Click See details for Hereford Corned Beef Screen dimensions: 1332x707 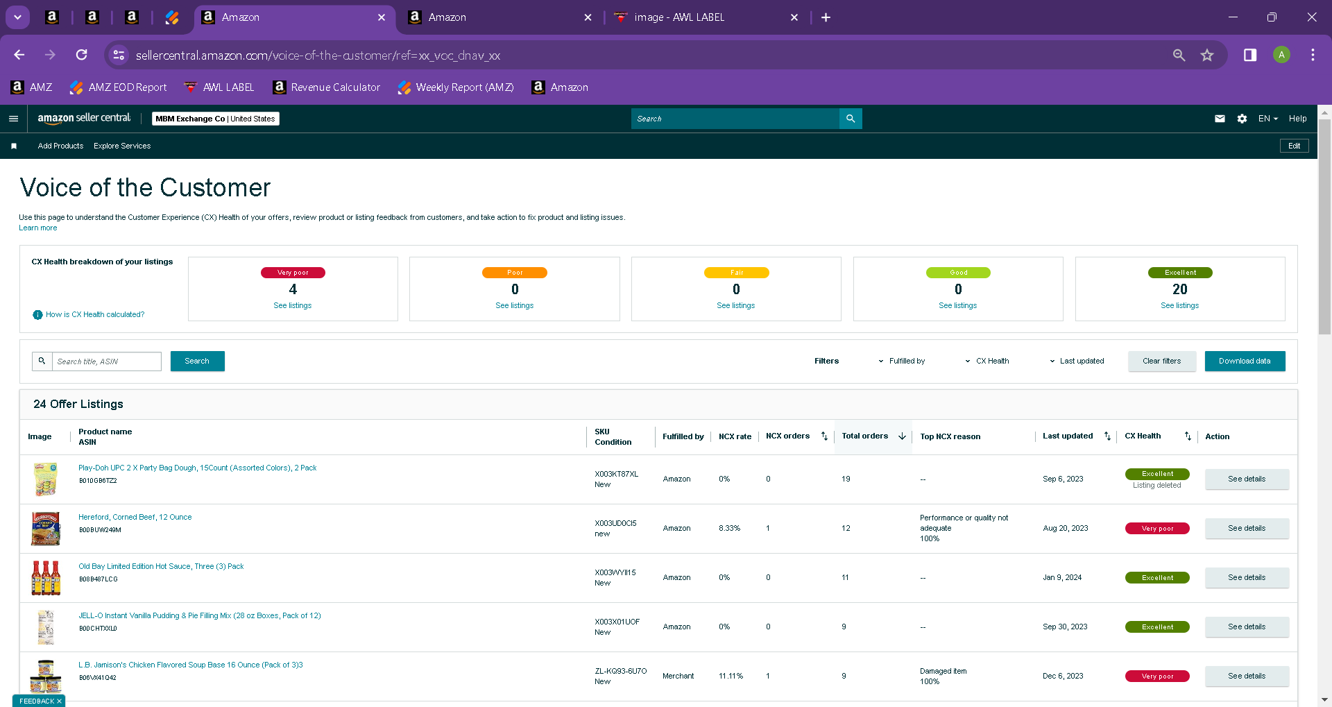click(1247, 529)
